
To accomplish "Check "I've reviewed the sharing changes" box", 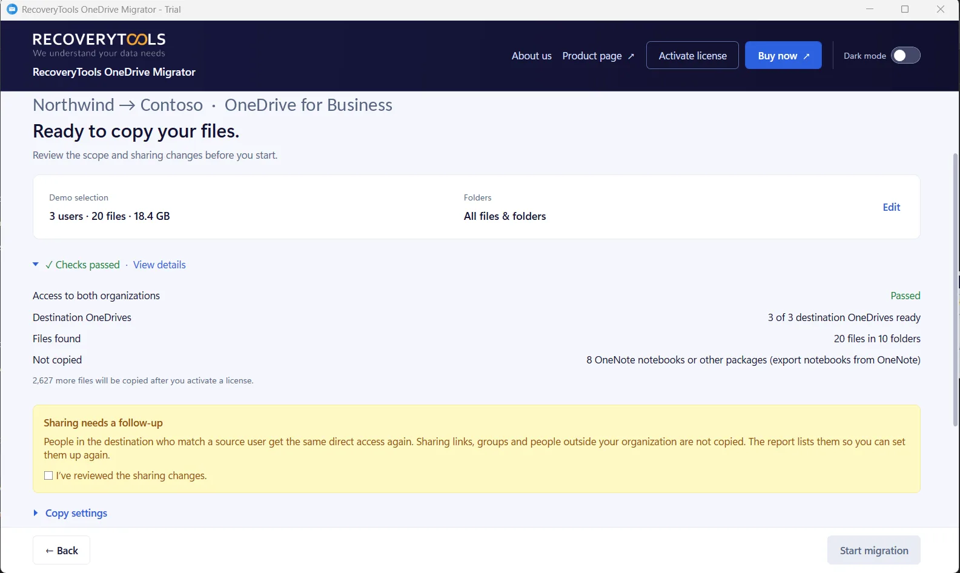I will click(48, 475).
